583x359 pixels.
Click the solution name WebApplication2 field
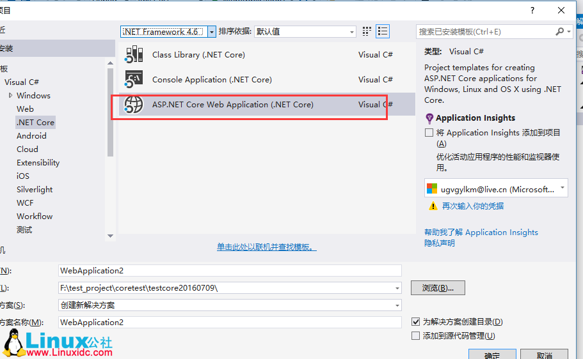pos(230,322)
